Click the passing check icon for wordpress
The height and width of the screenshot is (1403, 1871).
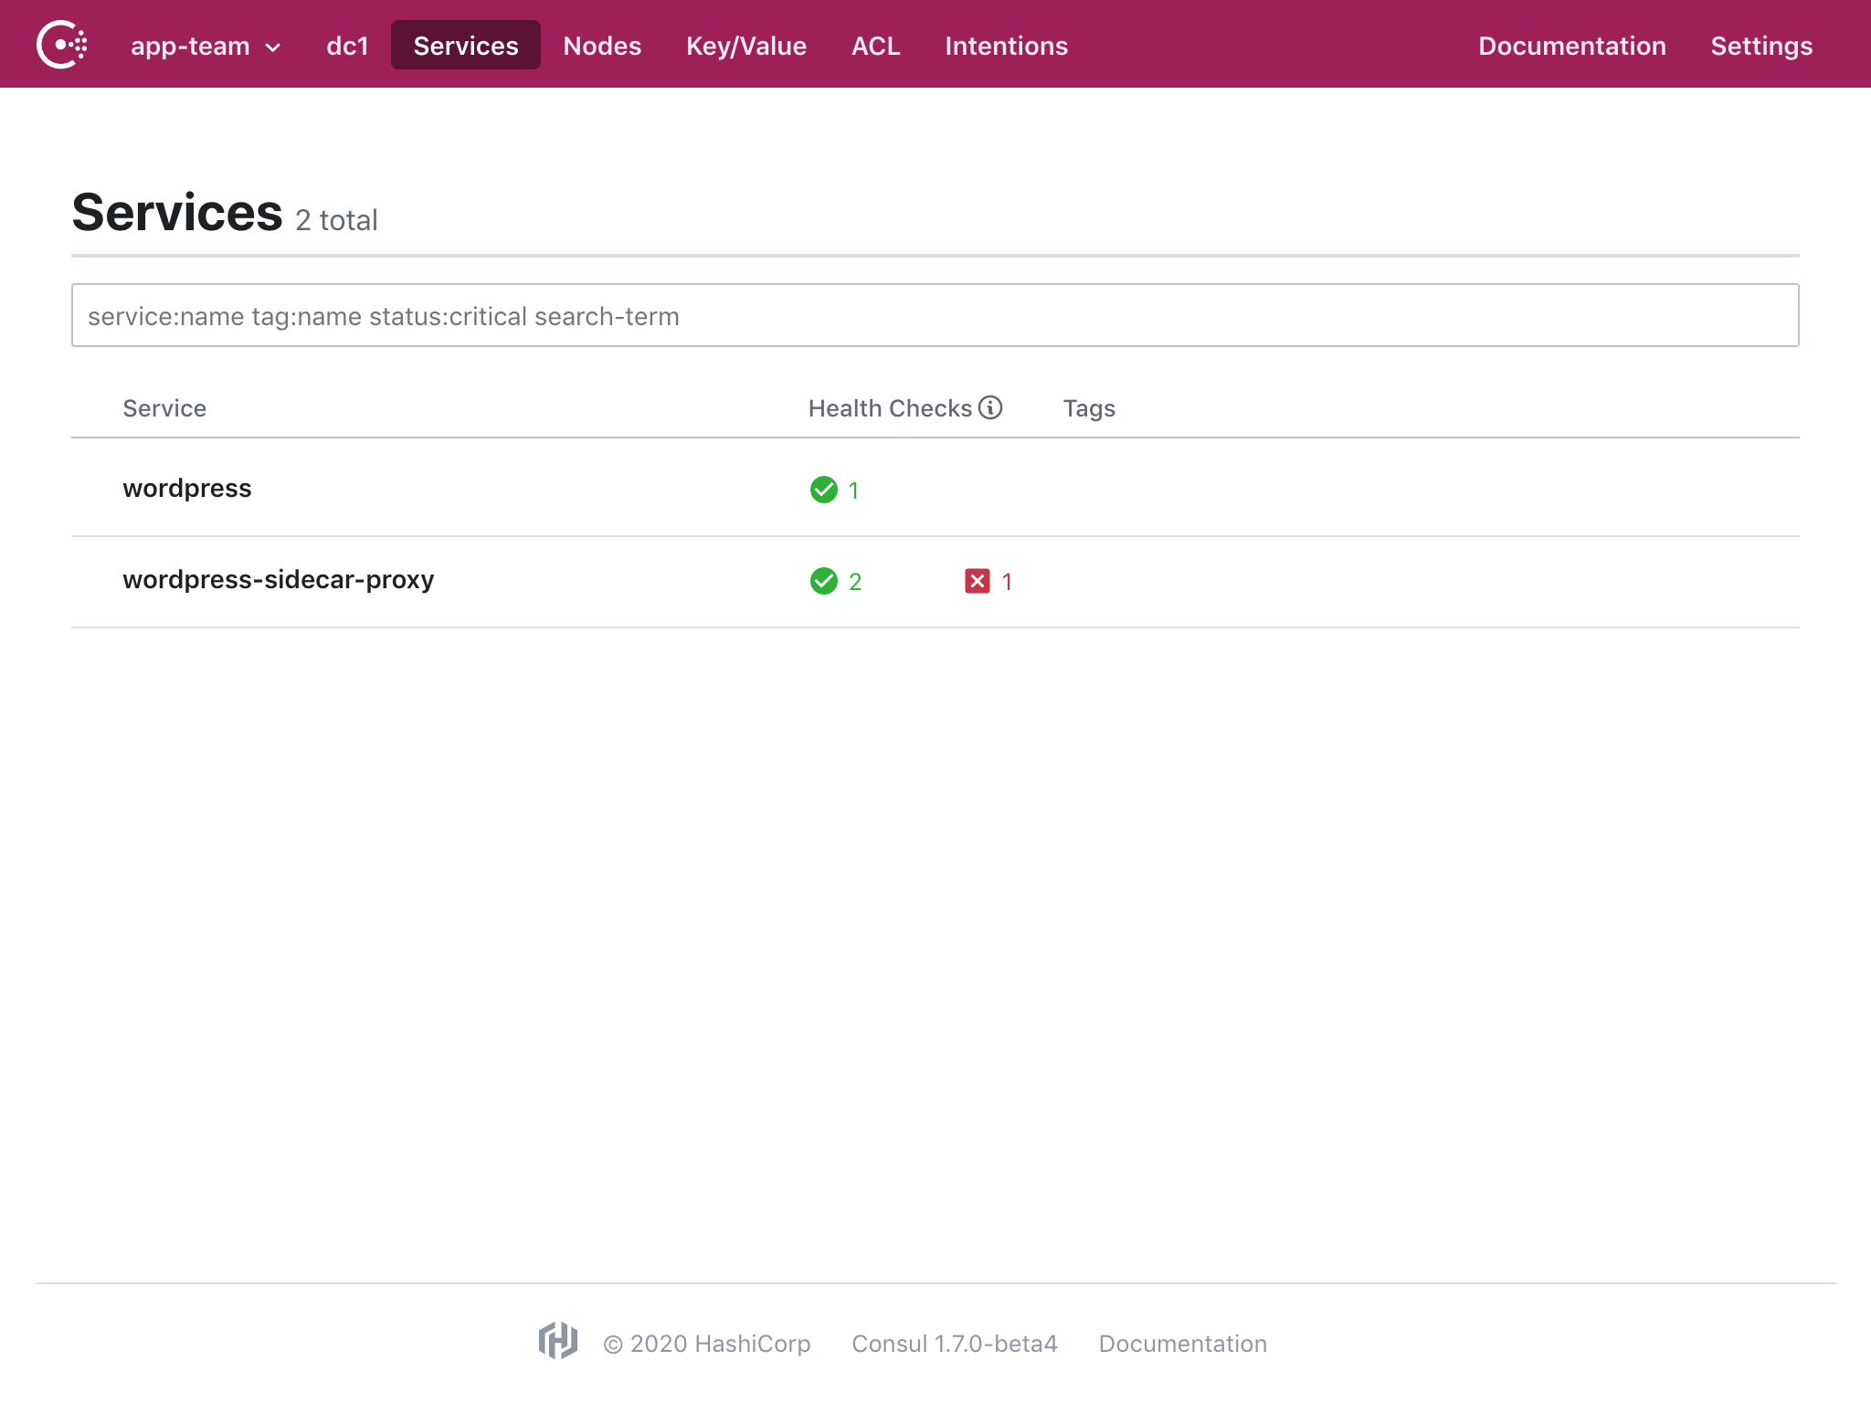coord(824,490)
